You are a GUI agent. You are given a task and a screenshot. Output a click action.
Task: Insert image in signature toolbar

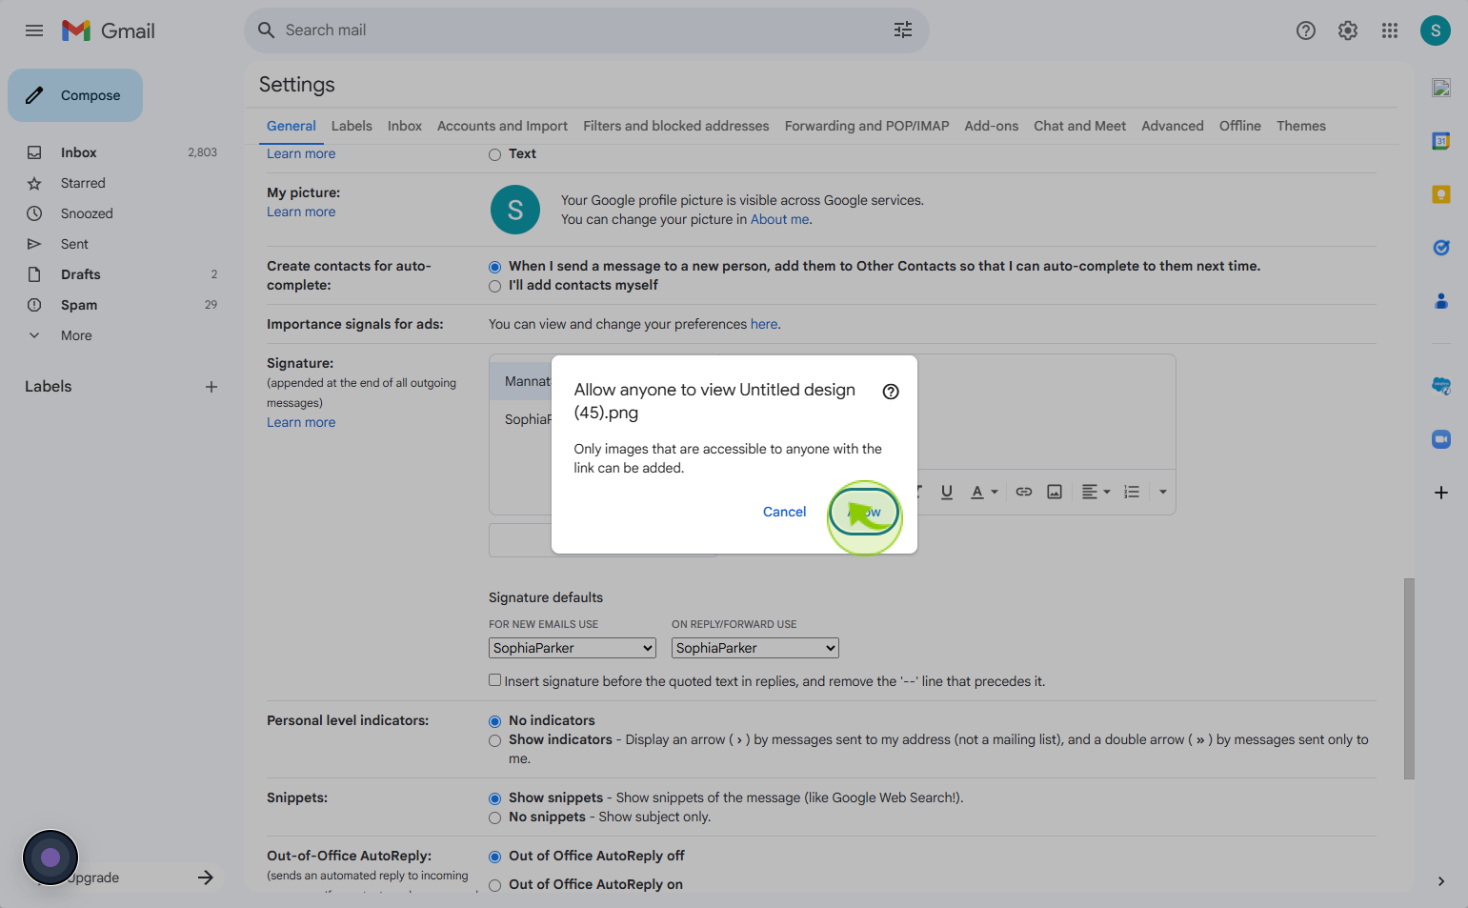pyautogui.click(x=1055, y=492)
